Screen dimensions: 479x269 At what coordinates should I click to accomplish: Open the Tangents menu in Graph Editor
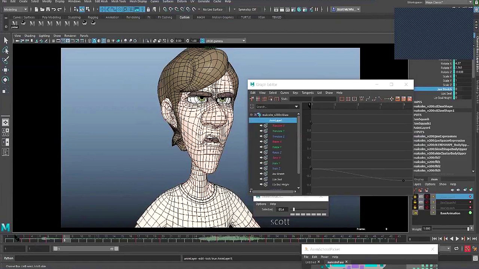click(307, 93)
